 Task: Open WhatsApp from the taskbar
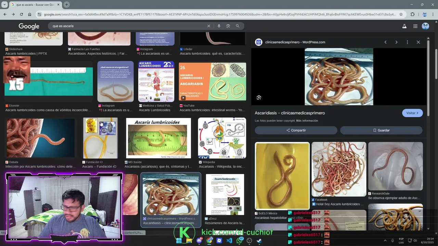pyautogui.click(x=240, y=241)
